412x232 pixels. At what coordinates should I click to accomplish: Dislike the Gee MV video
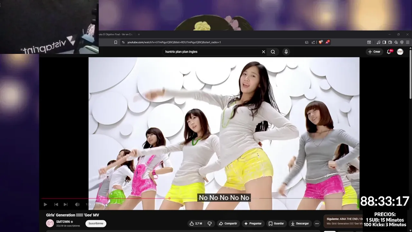click(210, 223)
